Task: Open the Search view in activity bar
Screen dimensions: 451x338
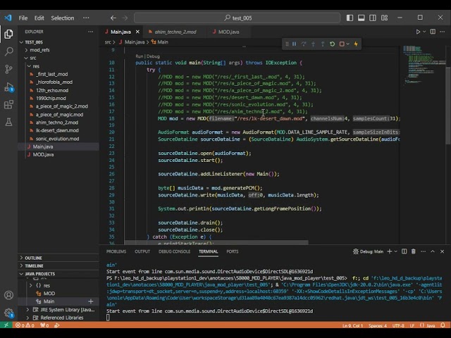Action: [8, 51]
